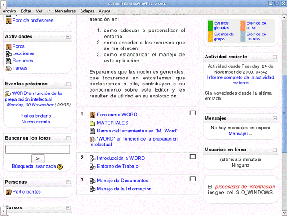
Task: Click the Lecciones activity icon
Action: tap(8, 53)
